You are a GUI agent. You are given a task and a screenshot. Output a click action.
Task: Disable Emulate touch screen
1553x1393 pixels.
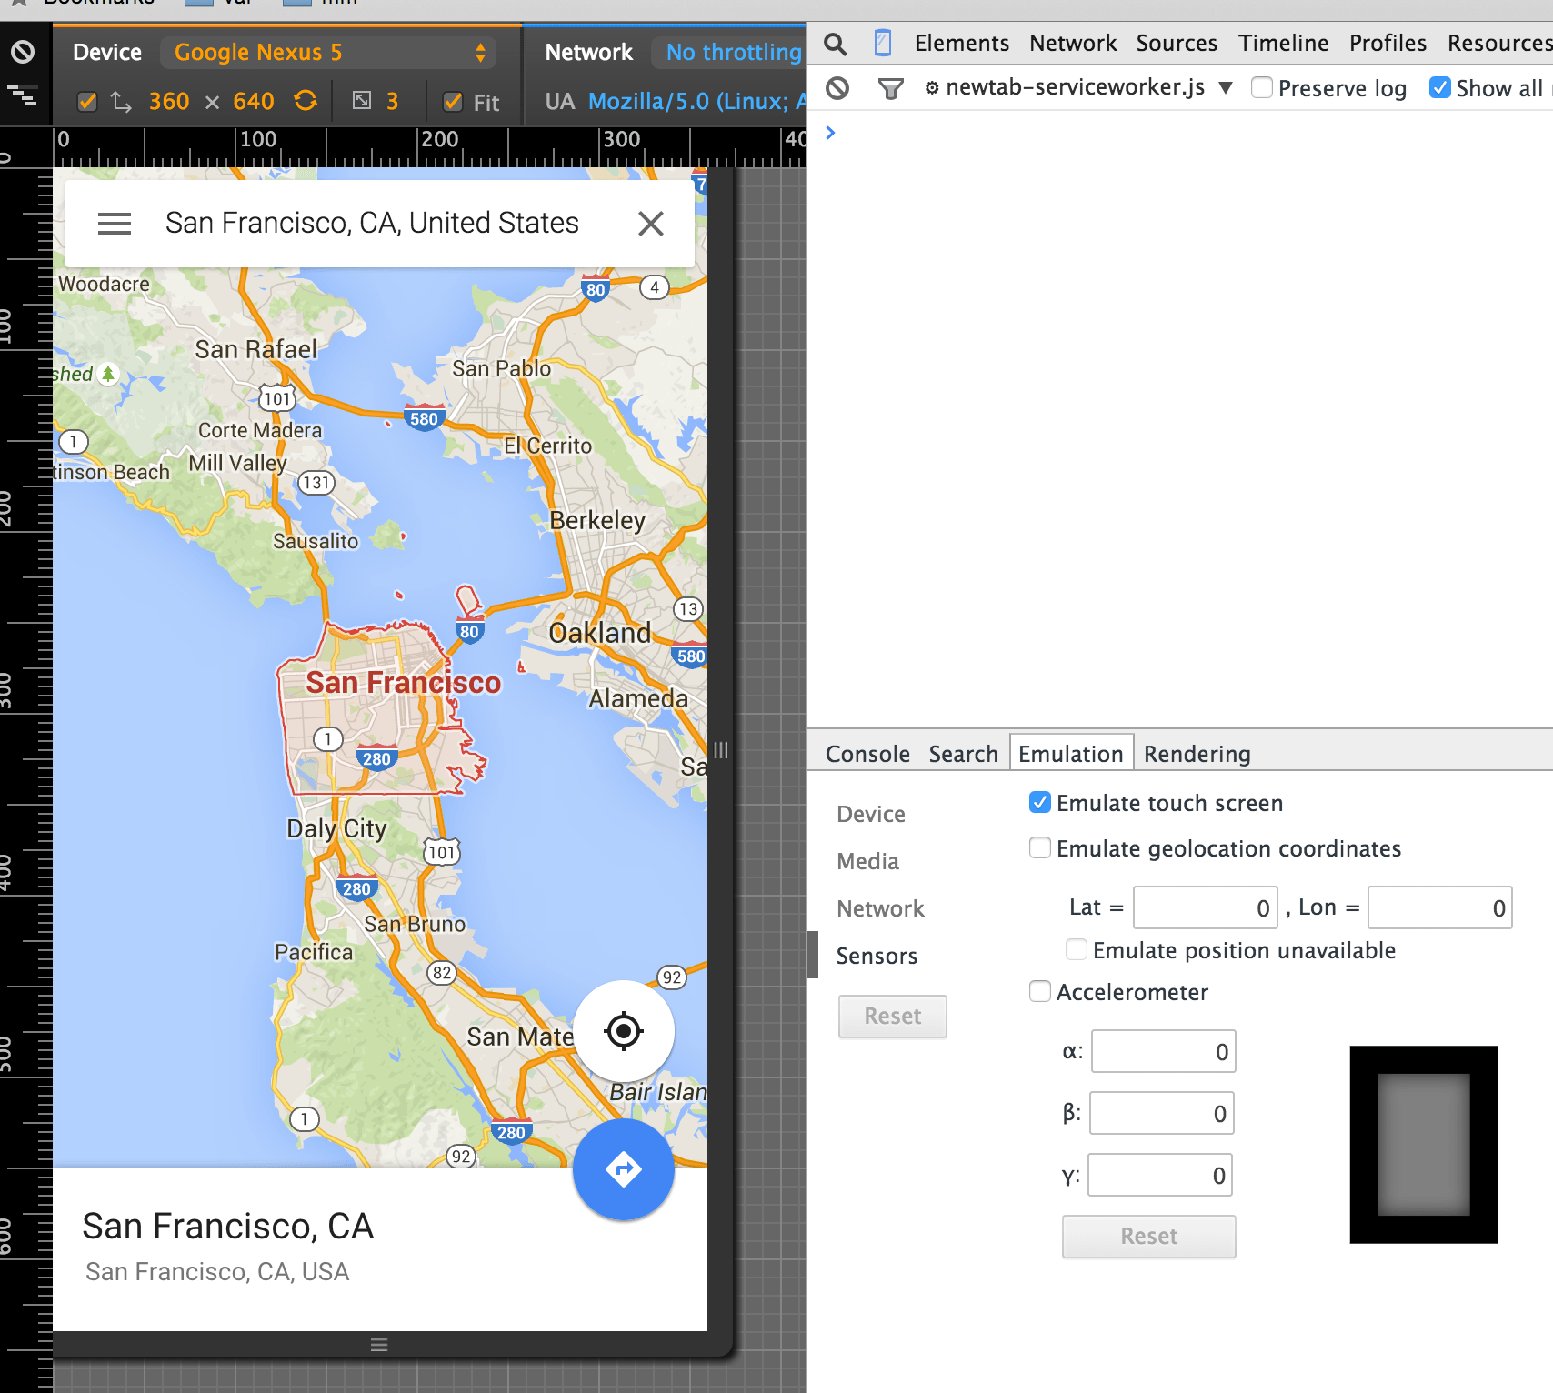tap(1040, 802)
